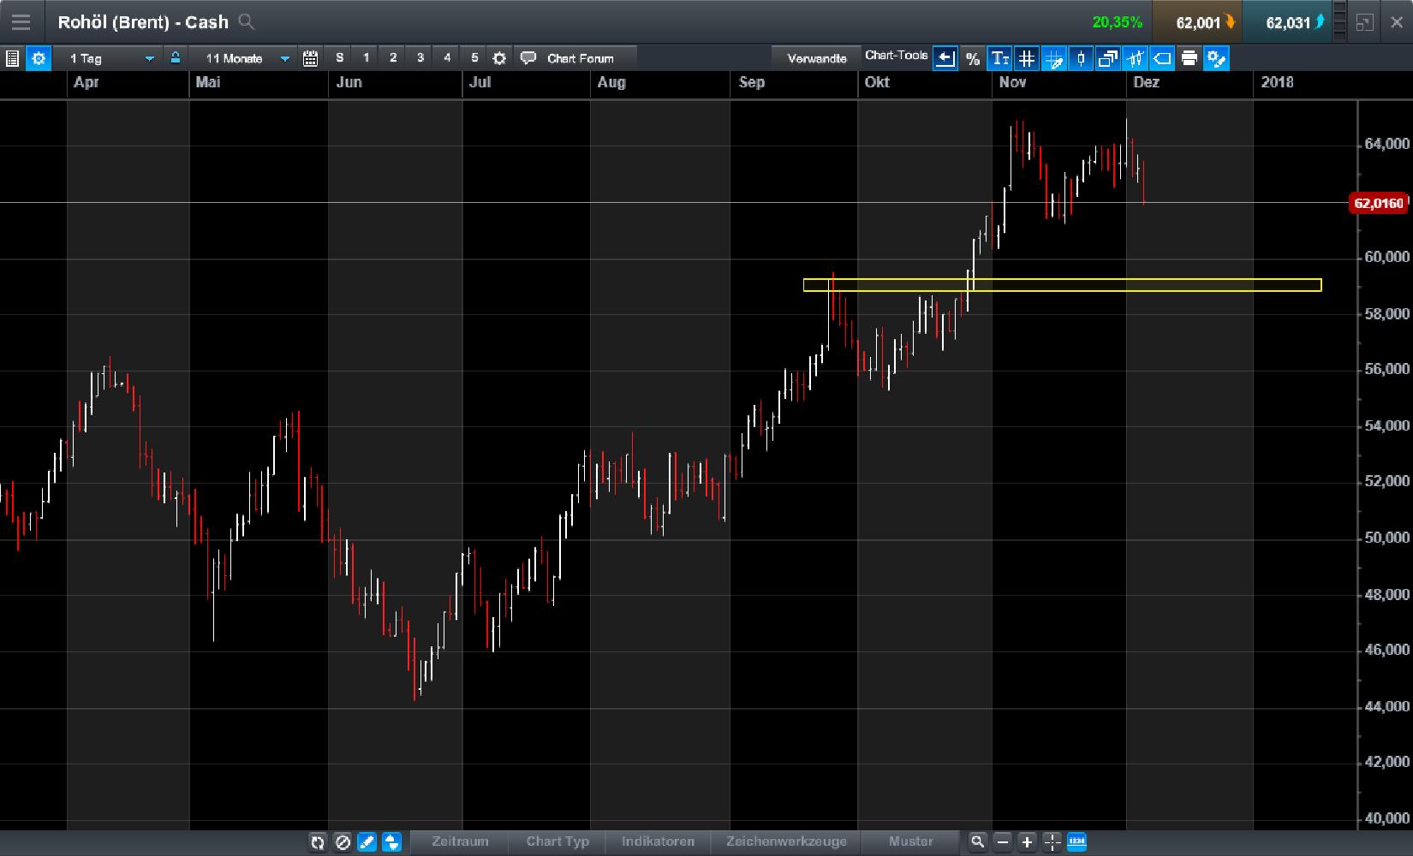Viewport: 1413px width, 856px height.
Task: Open the Chart Typ menu
Action: point(557,841)
